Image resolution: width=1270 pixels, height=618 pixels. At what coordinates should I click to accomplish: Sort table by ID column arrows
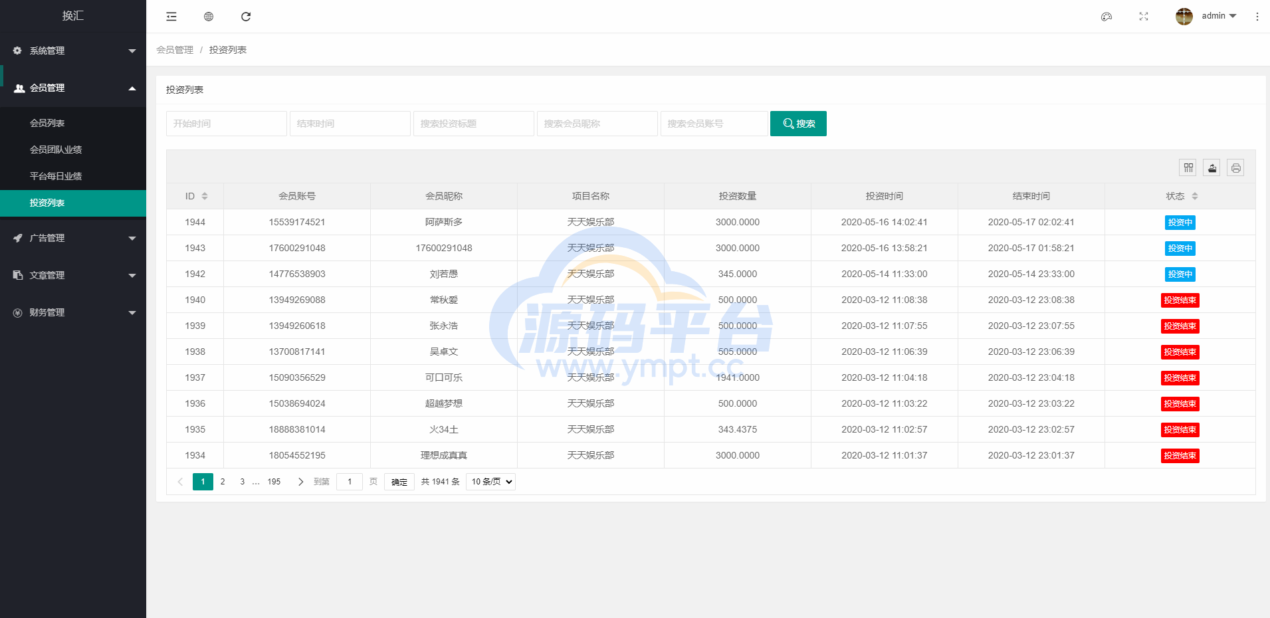[205, 196]
